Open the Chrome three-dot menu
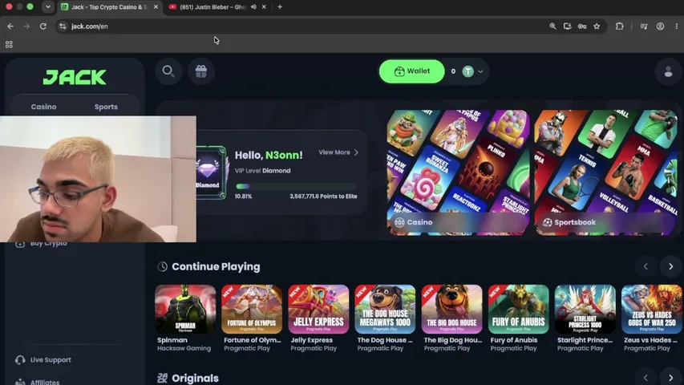 pos(677,26)
